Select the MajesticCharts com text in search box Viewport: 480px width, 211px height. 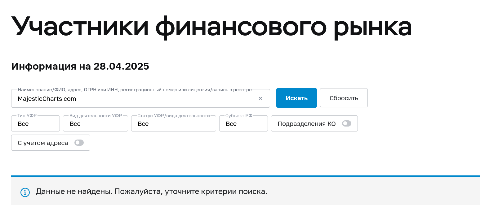pos(47,99)
